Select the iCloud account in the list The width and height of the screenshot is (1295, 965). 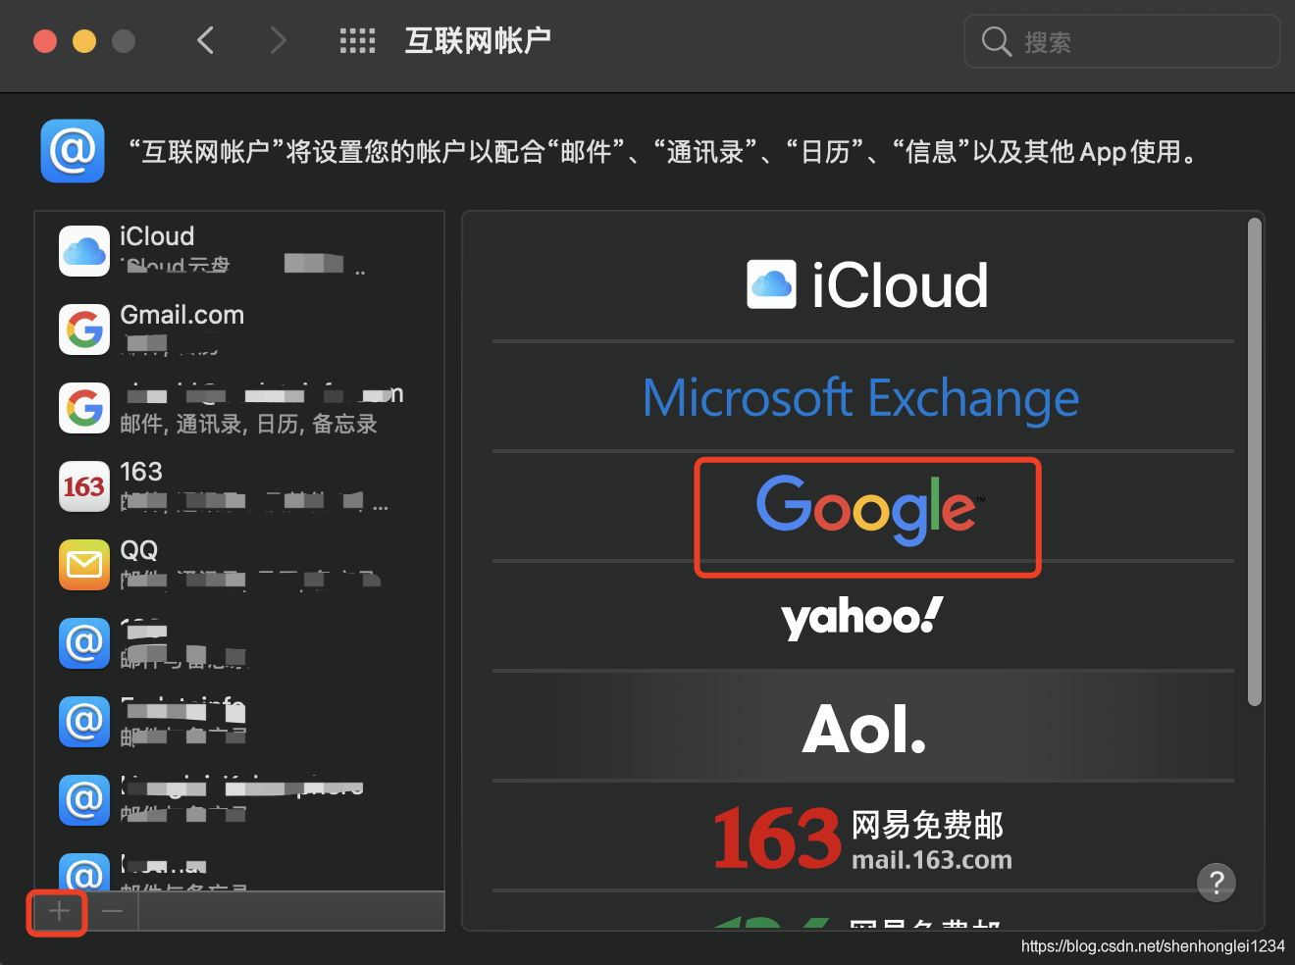point(239,250)
